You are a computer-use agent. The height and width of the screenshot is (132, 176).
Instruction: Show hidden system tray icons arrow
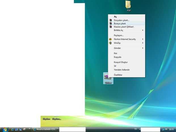coord(140,129)
